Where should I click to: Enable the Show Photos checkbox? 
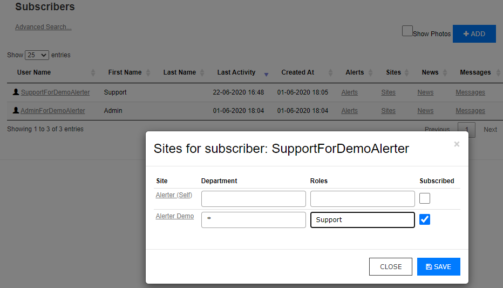point(407,31)
